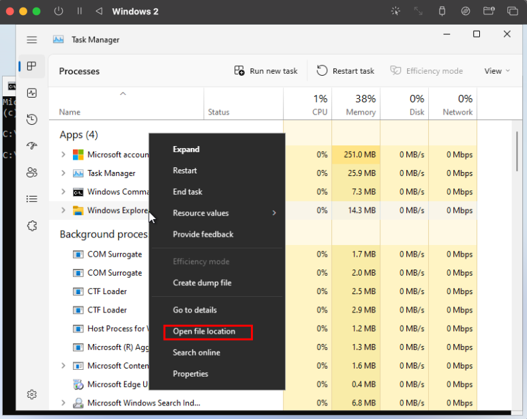Open the Task Manager hamburger navigation menu
This screenshot has width=527, height=419.
32,40
